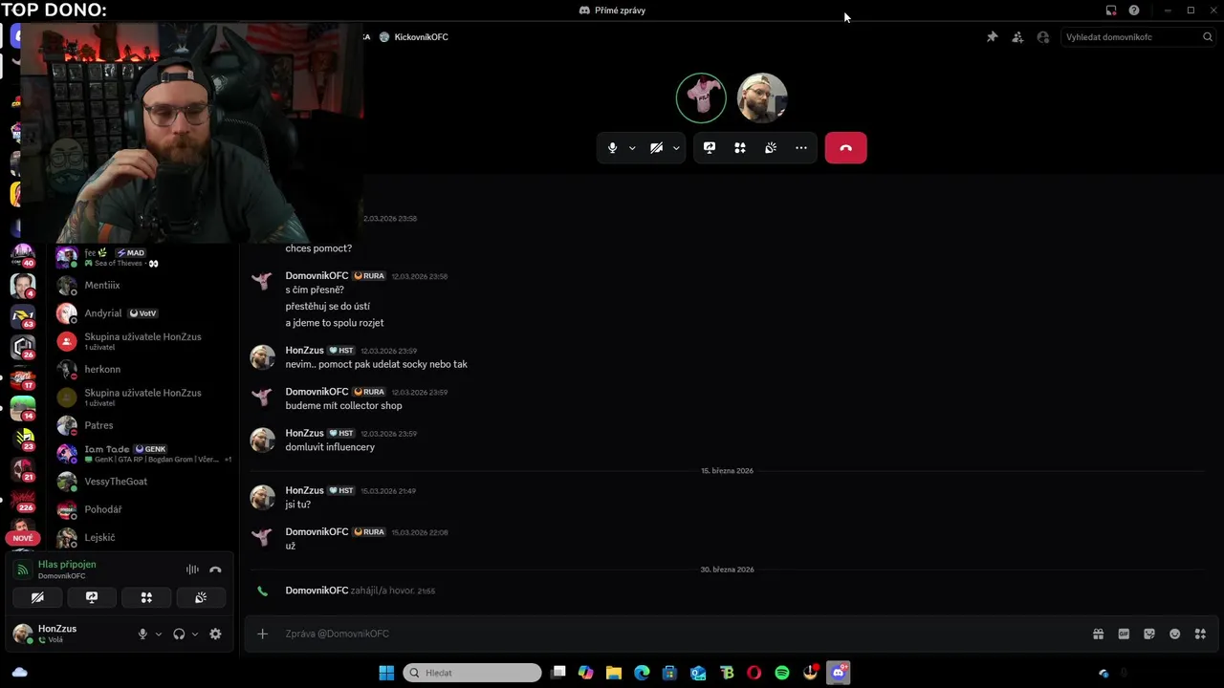Open attachment plus button in message box

point(262,634)
